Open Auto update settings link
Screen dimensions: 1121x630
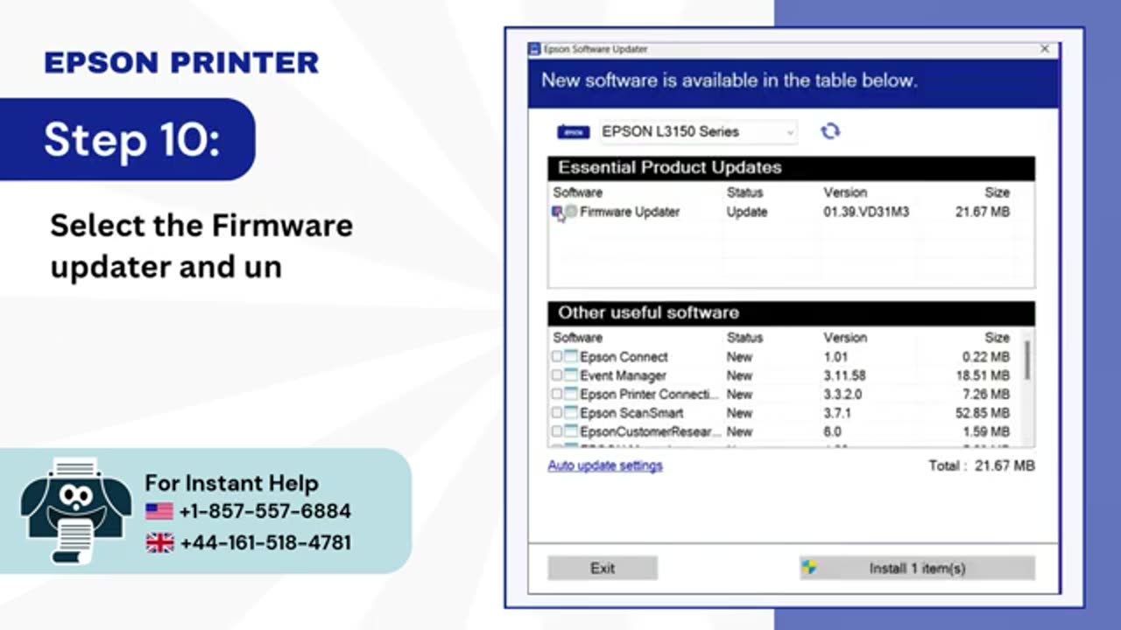pos(605,465)
